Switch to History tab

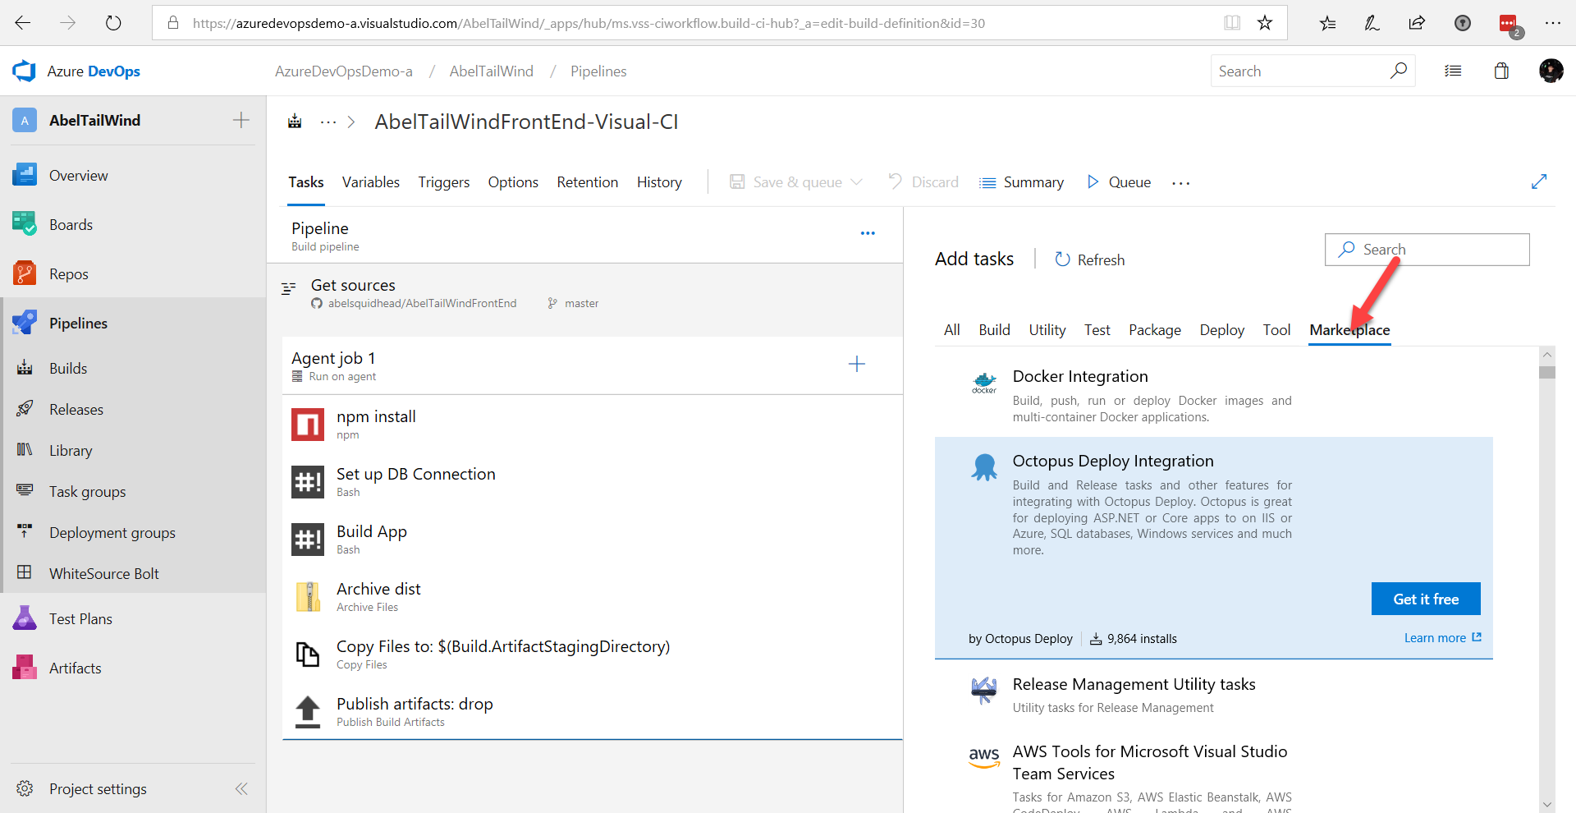point(659,182)
